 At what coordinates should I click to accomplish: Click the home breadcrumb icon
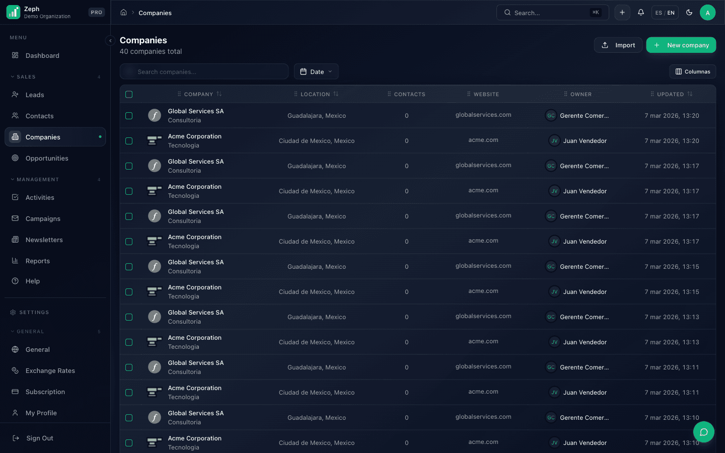123,13
